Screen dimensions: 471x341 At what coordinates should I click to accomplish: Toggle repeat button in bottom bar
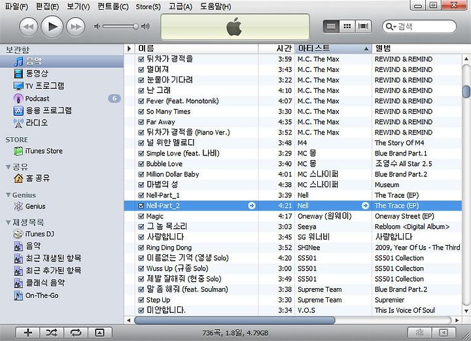pyautogui.click(x=76, y=333)
